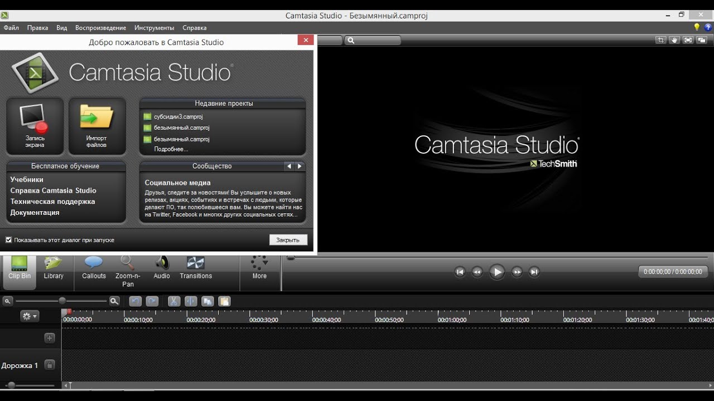Image resolution: width=714 pixels, height=401 pixels.
Task: Add a new track with plus button
Action: point(50,338)
